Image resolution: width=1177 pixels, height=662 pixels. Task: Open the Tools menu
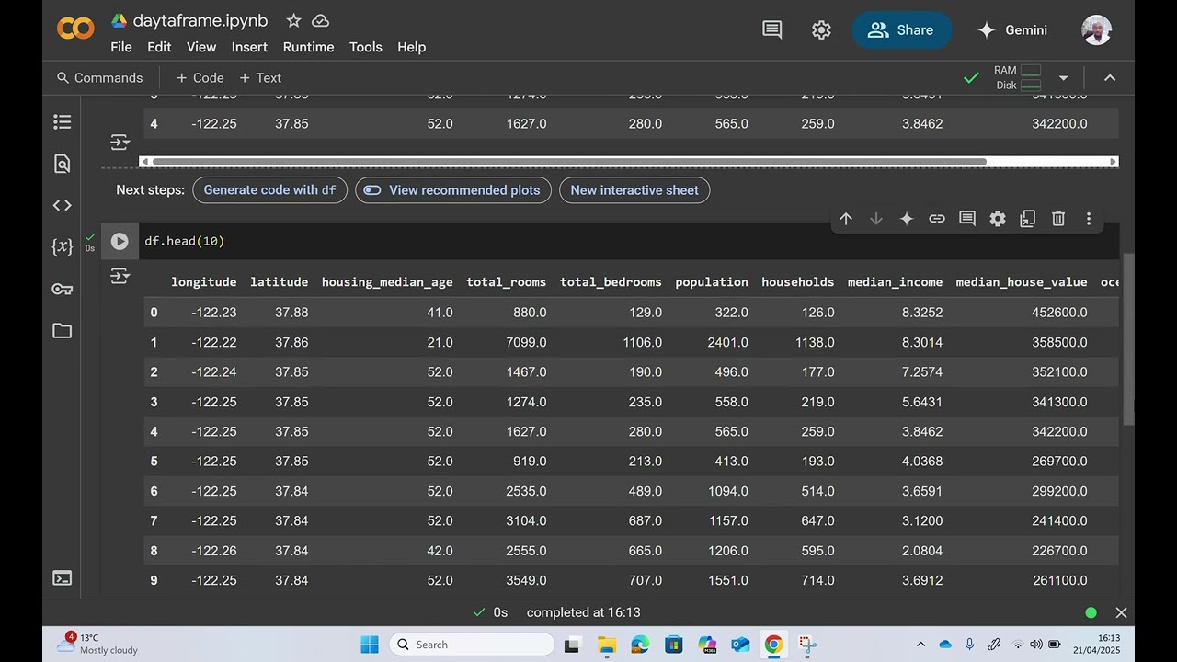click(365, 47)
